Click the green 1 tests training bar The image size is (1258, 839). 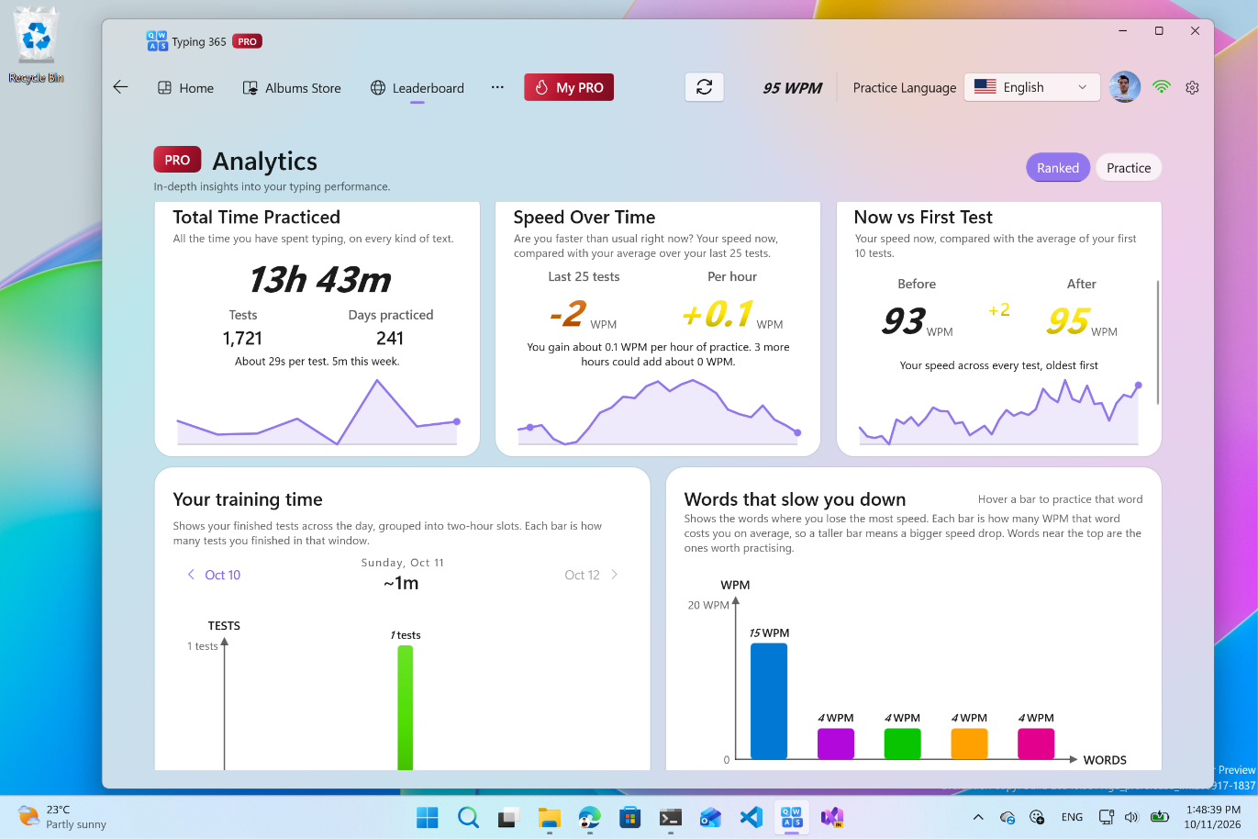click(405, 707)
